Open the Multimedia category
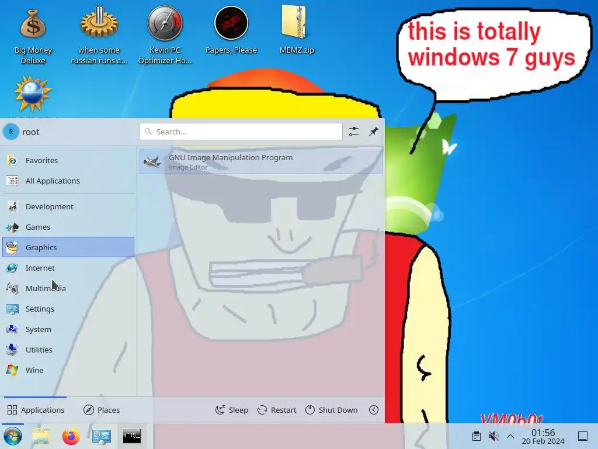This screenshot has width=598, height=449. pyautogui.click(x=68, y=288)
